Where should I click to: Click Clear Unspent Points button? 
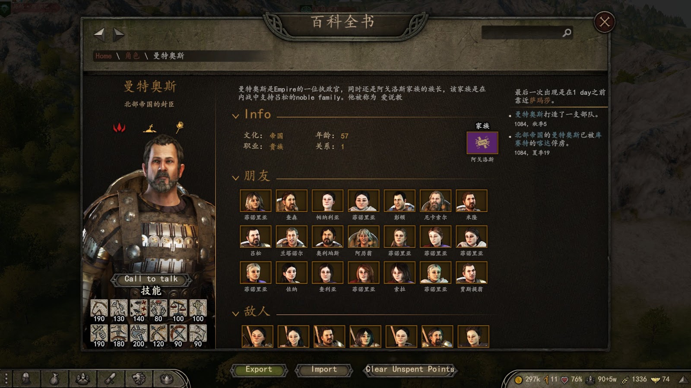click(x=410, y=369)
